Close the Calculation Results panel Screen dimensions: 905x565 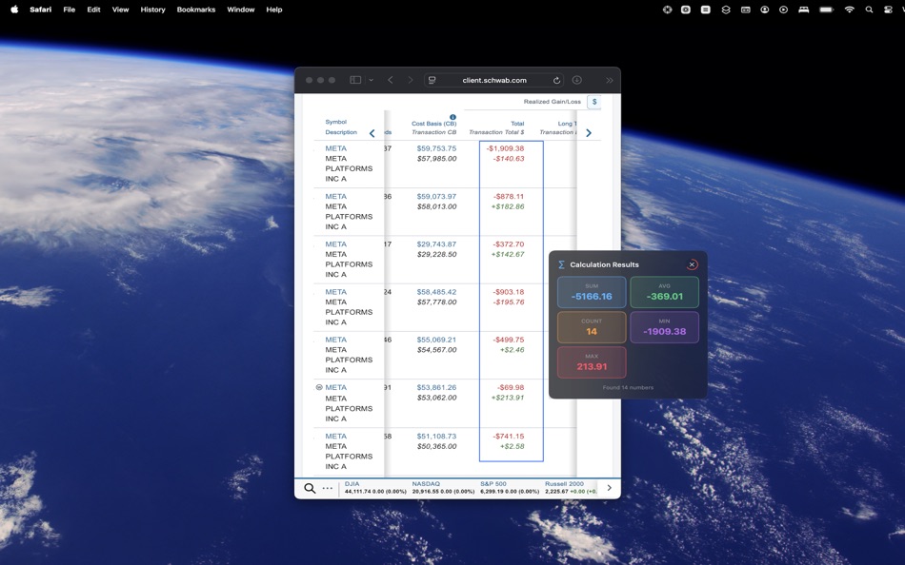692,264
